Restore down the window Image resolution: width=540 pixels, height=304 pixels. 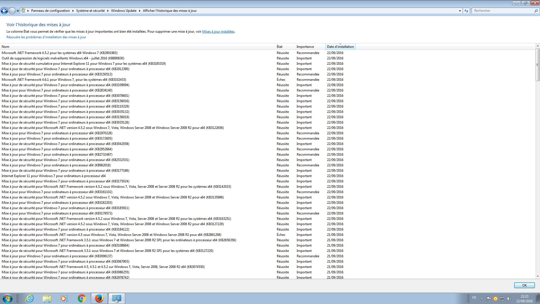click(x=525, y=3)
